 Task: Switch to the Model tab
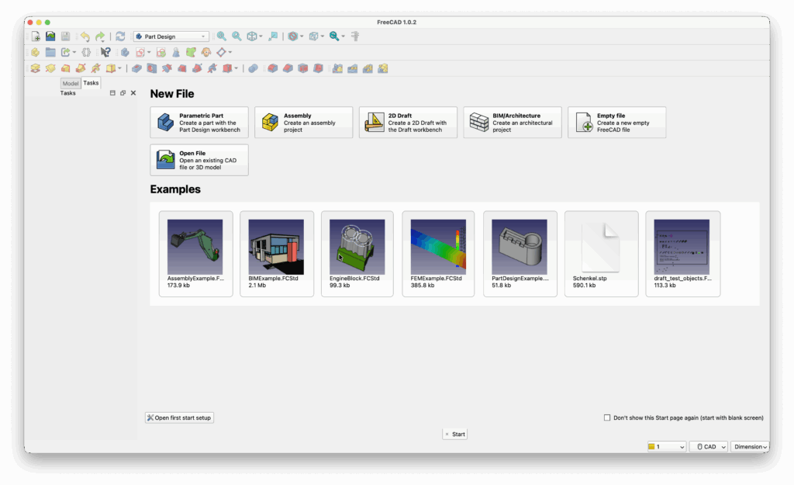(71, 83)
